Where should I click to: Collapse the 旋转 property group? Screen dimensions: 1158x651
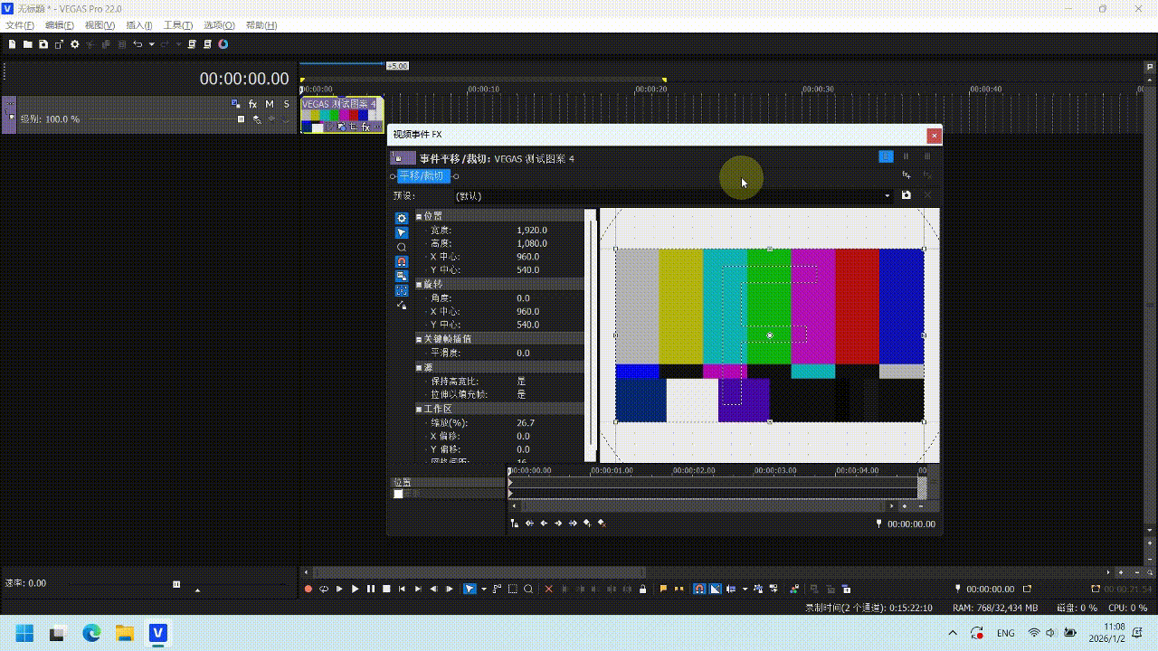click(419, 284)
